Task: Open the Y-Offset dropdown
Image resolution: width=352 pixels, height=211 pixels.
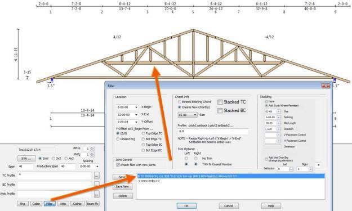Action: click(136, 122)
